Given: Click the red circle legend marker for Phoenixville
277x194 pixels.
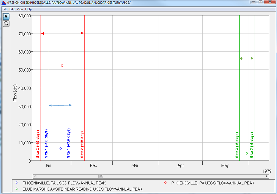Looking at the screenshot, I should click(166, 183).
